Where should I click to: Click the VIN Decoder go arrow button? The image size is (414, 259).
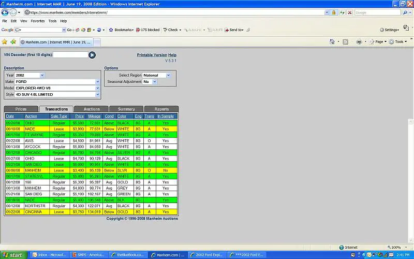tap(92, 55)
